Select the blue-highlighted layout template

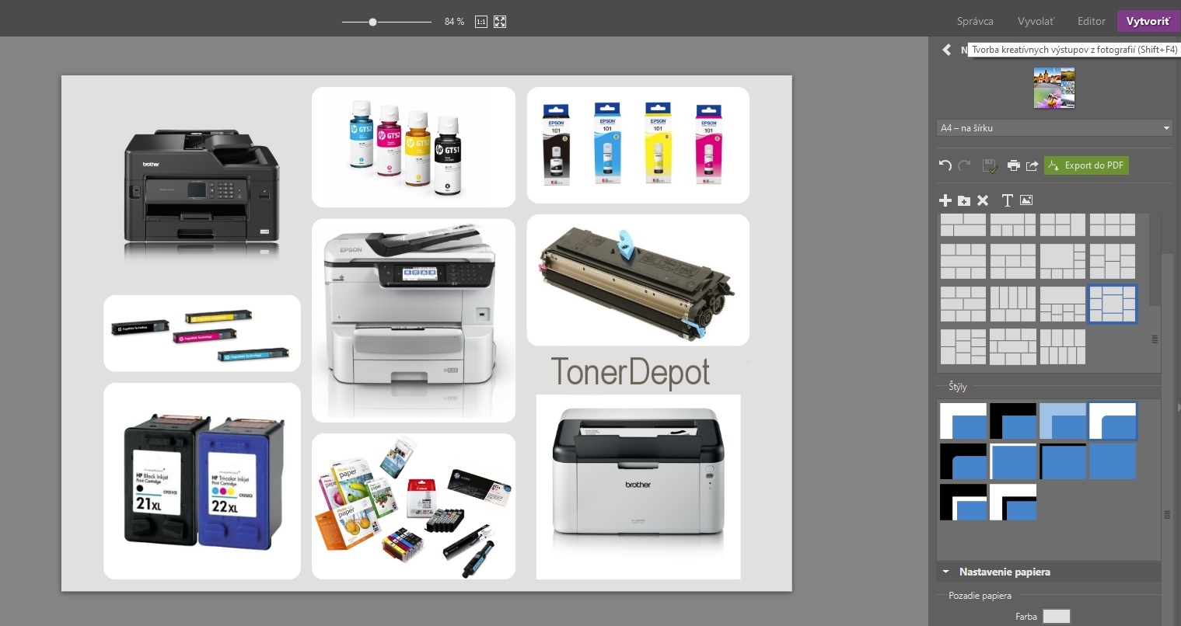1112,304
